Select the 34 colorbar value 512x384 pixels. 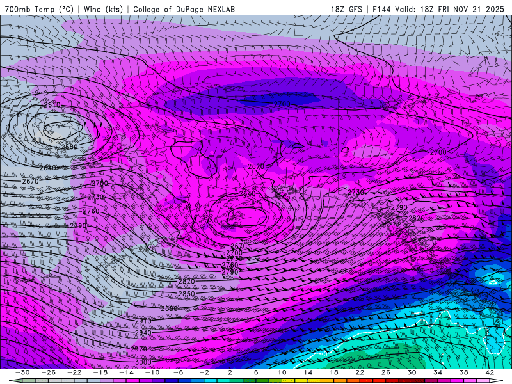click(x=438, y=372)
